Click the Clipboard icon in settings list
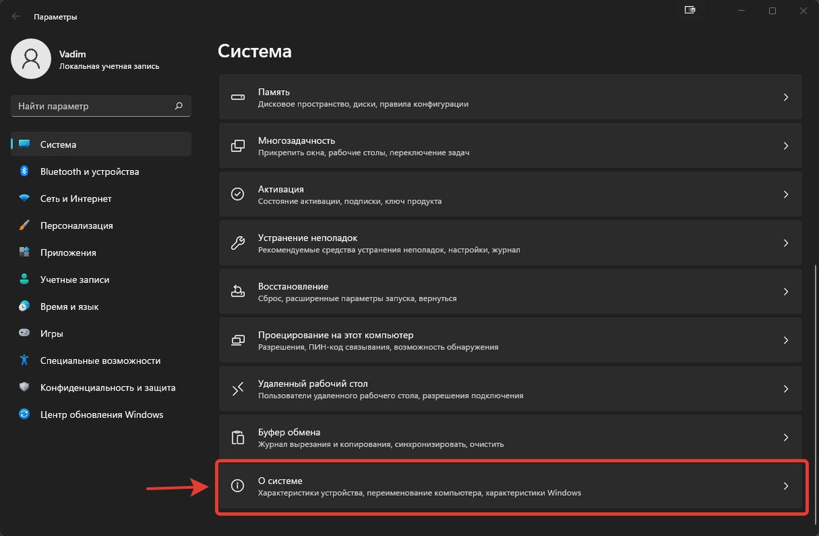The image size is (819, 536). click(x=238, y=437)
